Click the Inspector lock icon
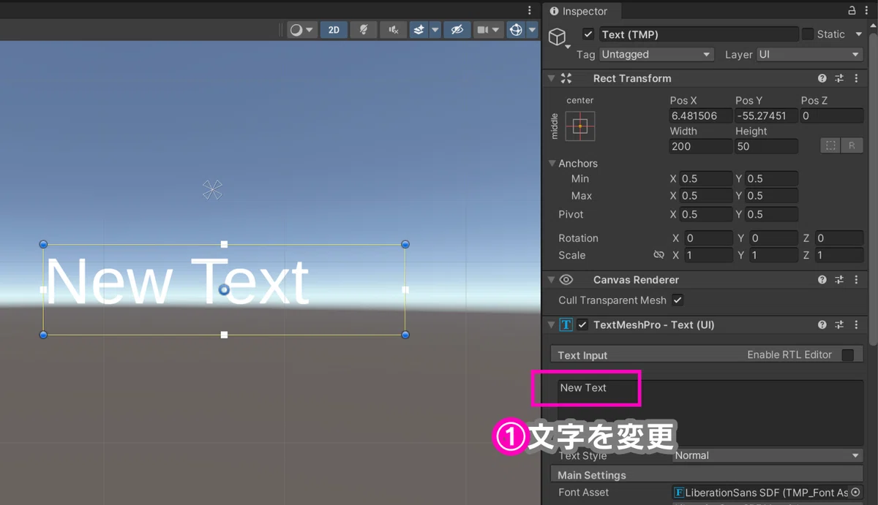878x505 pixels. pyautogui.click(x=852, y=11)
